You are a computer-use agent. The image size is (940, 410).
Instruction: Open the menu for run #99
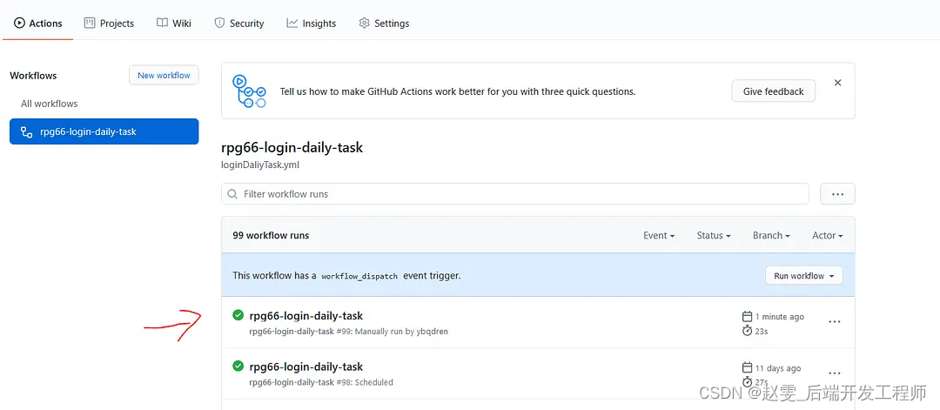tap(835, 322)
